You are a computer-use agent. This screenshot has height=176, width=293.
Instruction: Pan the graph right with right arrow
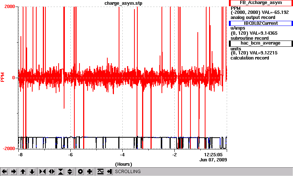[x=14, y=172]
